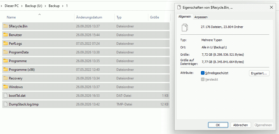The width and height of the screenshot is (279, 134).
Task: Open breadcrumb chevron before folder 1
Action: point(63,6)
